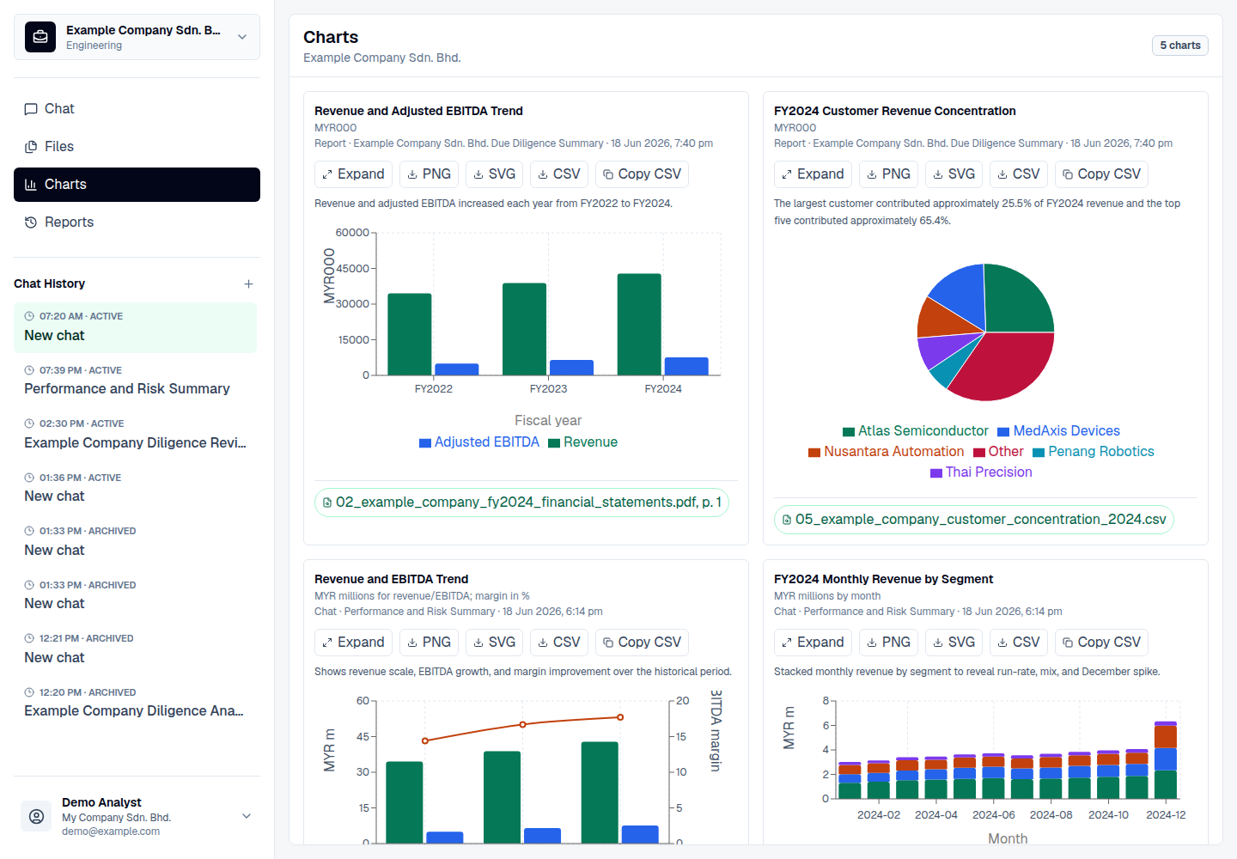Download Revenue and Adjusted EBITDA Trend as SVG
This screenshot has width=1237, height=859.
coord(494,174)
